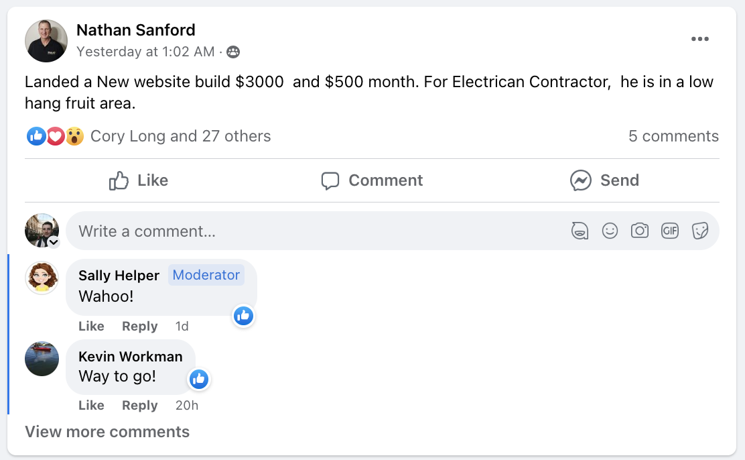Open the emoji picker in comment box
The height and width of the screenshot is (460, 745).
point(610,231)
